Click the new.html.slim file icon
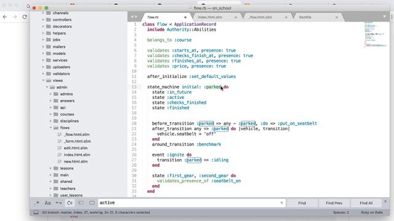Screen dimensions: 394x221 59,161
